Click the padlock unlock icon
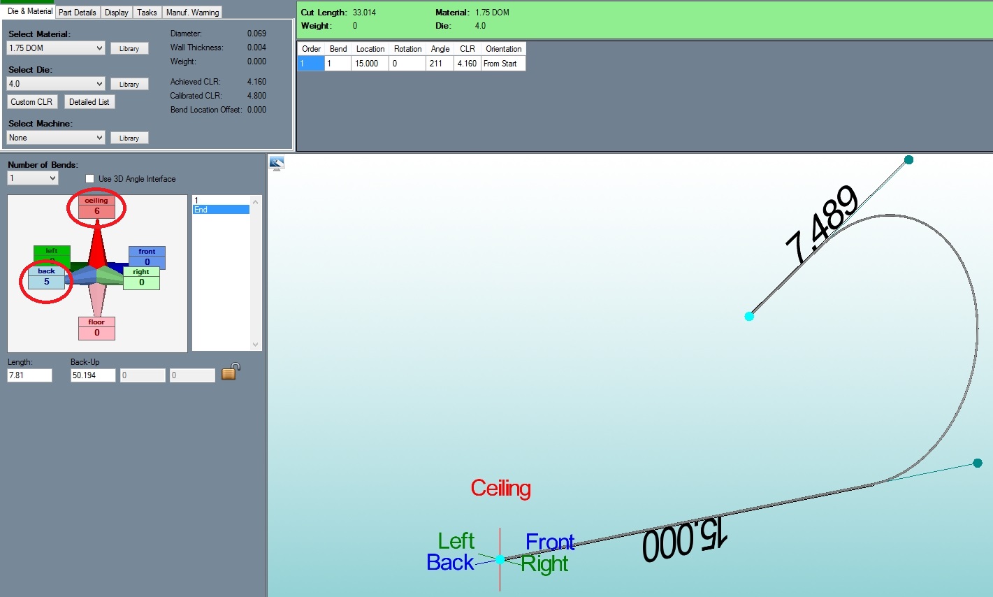The width and height of the screenshot is (993, 597). (x=231, y=372)
